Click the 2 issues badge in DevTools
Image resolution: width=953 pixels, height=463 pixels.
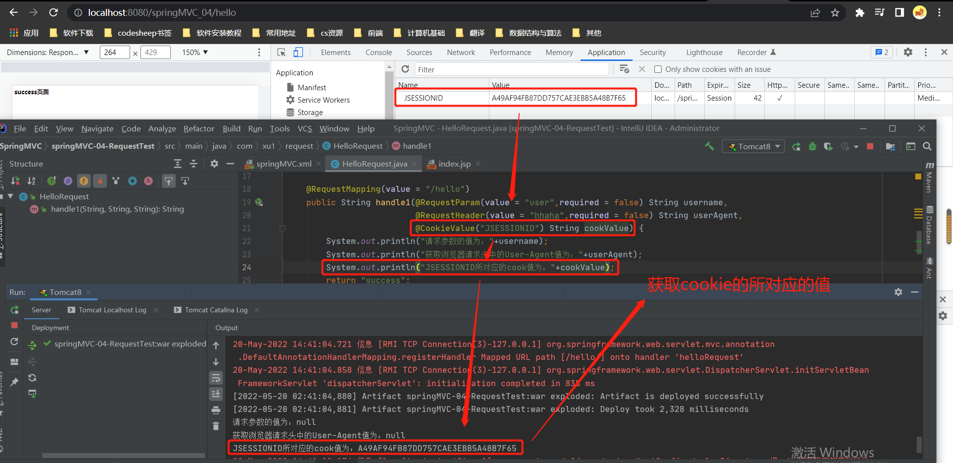882,52
